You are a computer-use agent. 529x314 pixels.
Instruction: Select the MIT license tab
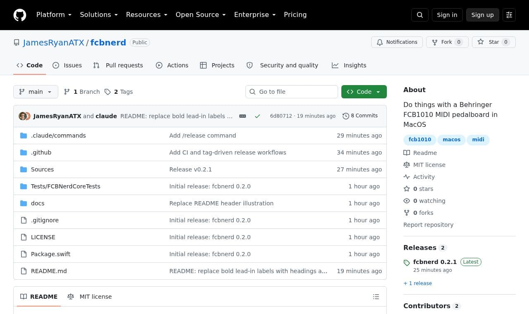coord(90,297)
